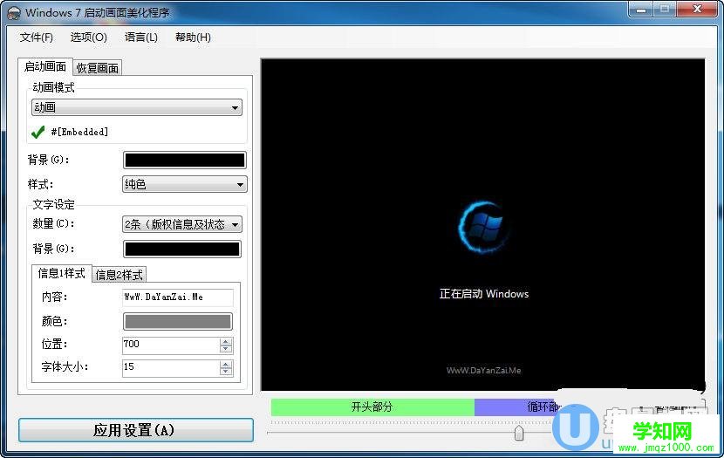Click the Windows logo in the preview
The image size is (724, 458).
484,227
